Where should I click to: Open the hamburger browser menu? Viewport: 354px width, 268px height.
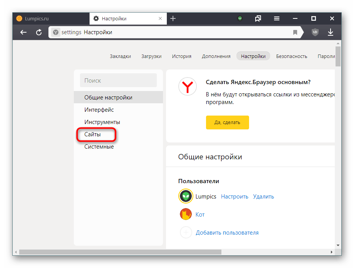tap(277, 18)
